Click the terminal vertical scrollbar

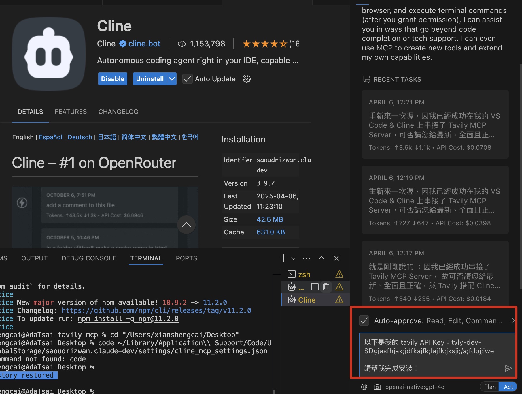(x=274, y=391)
